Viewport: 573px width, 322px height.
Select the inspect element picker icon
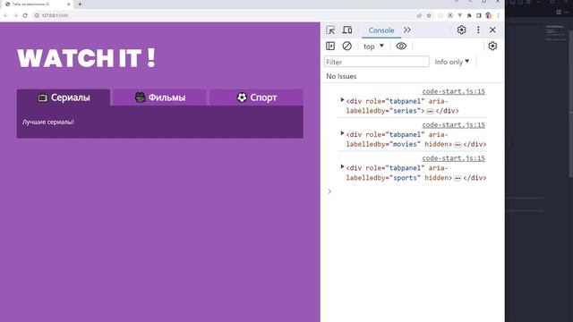click(330, 30)
